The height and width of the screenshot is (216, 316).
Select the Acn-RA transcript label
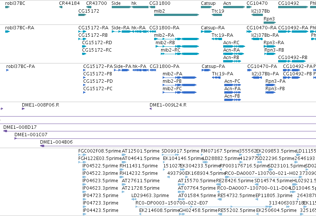(x=232, y=50)
